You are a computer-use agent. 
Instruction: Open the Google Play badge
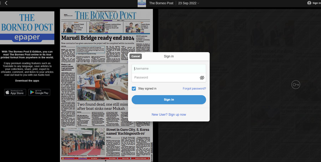(39, 92)
